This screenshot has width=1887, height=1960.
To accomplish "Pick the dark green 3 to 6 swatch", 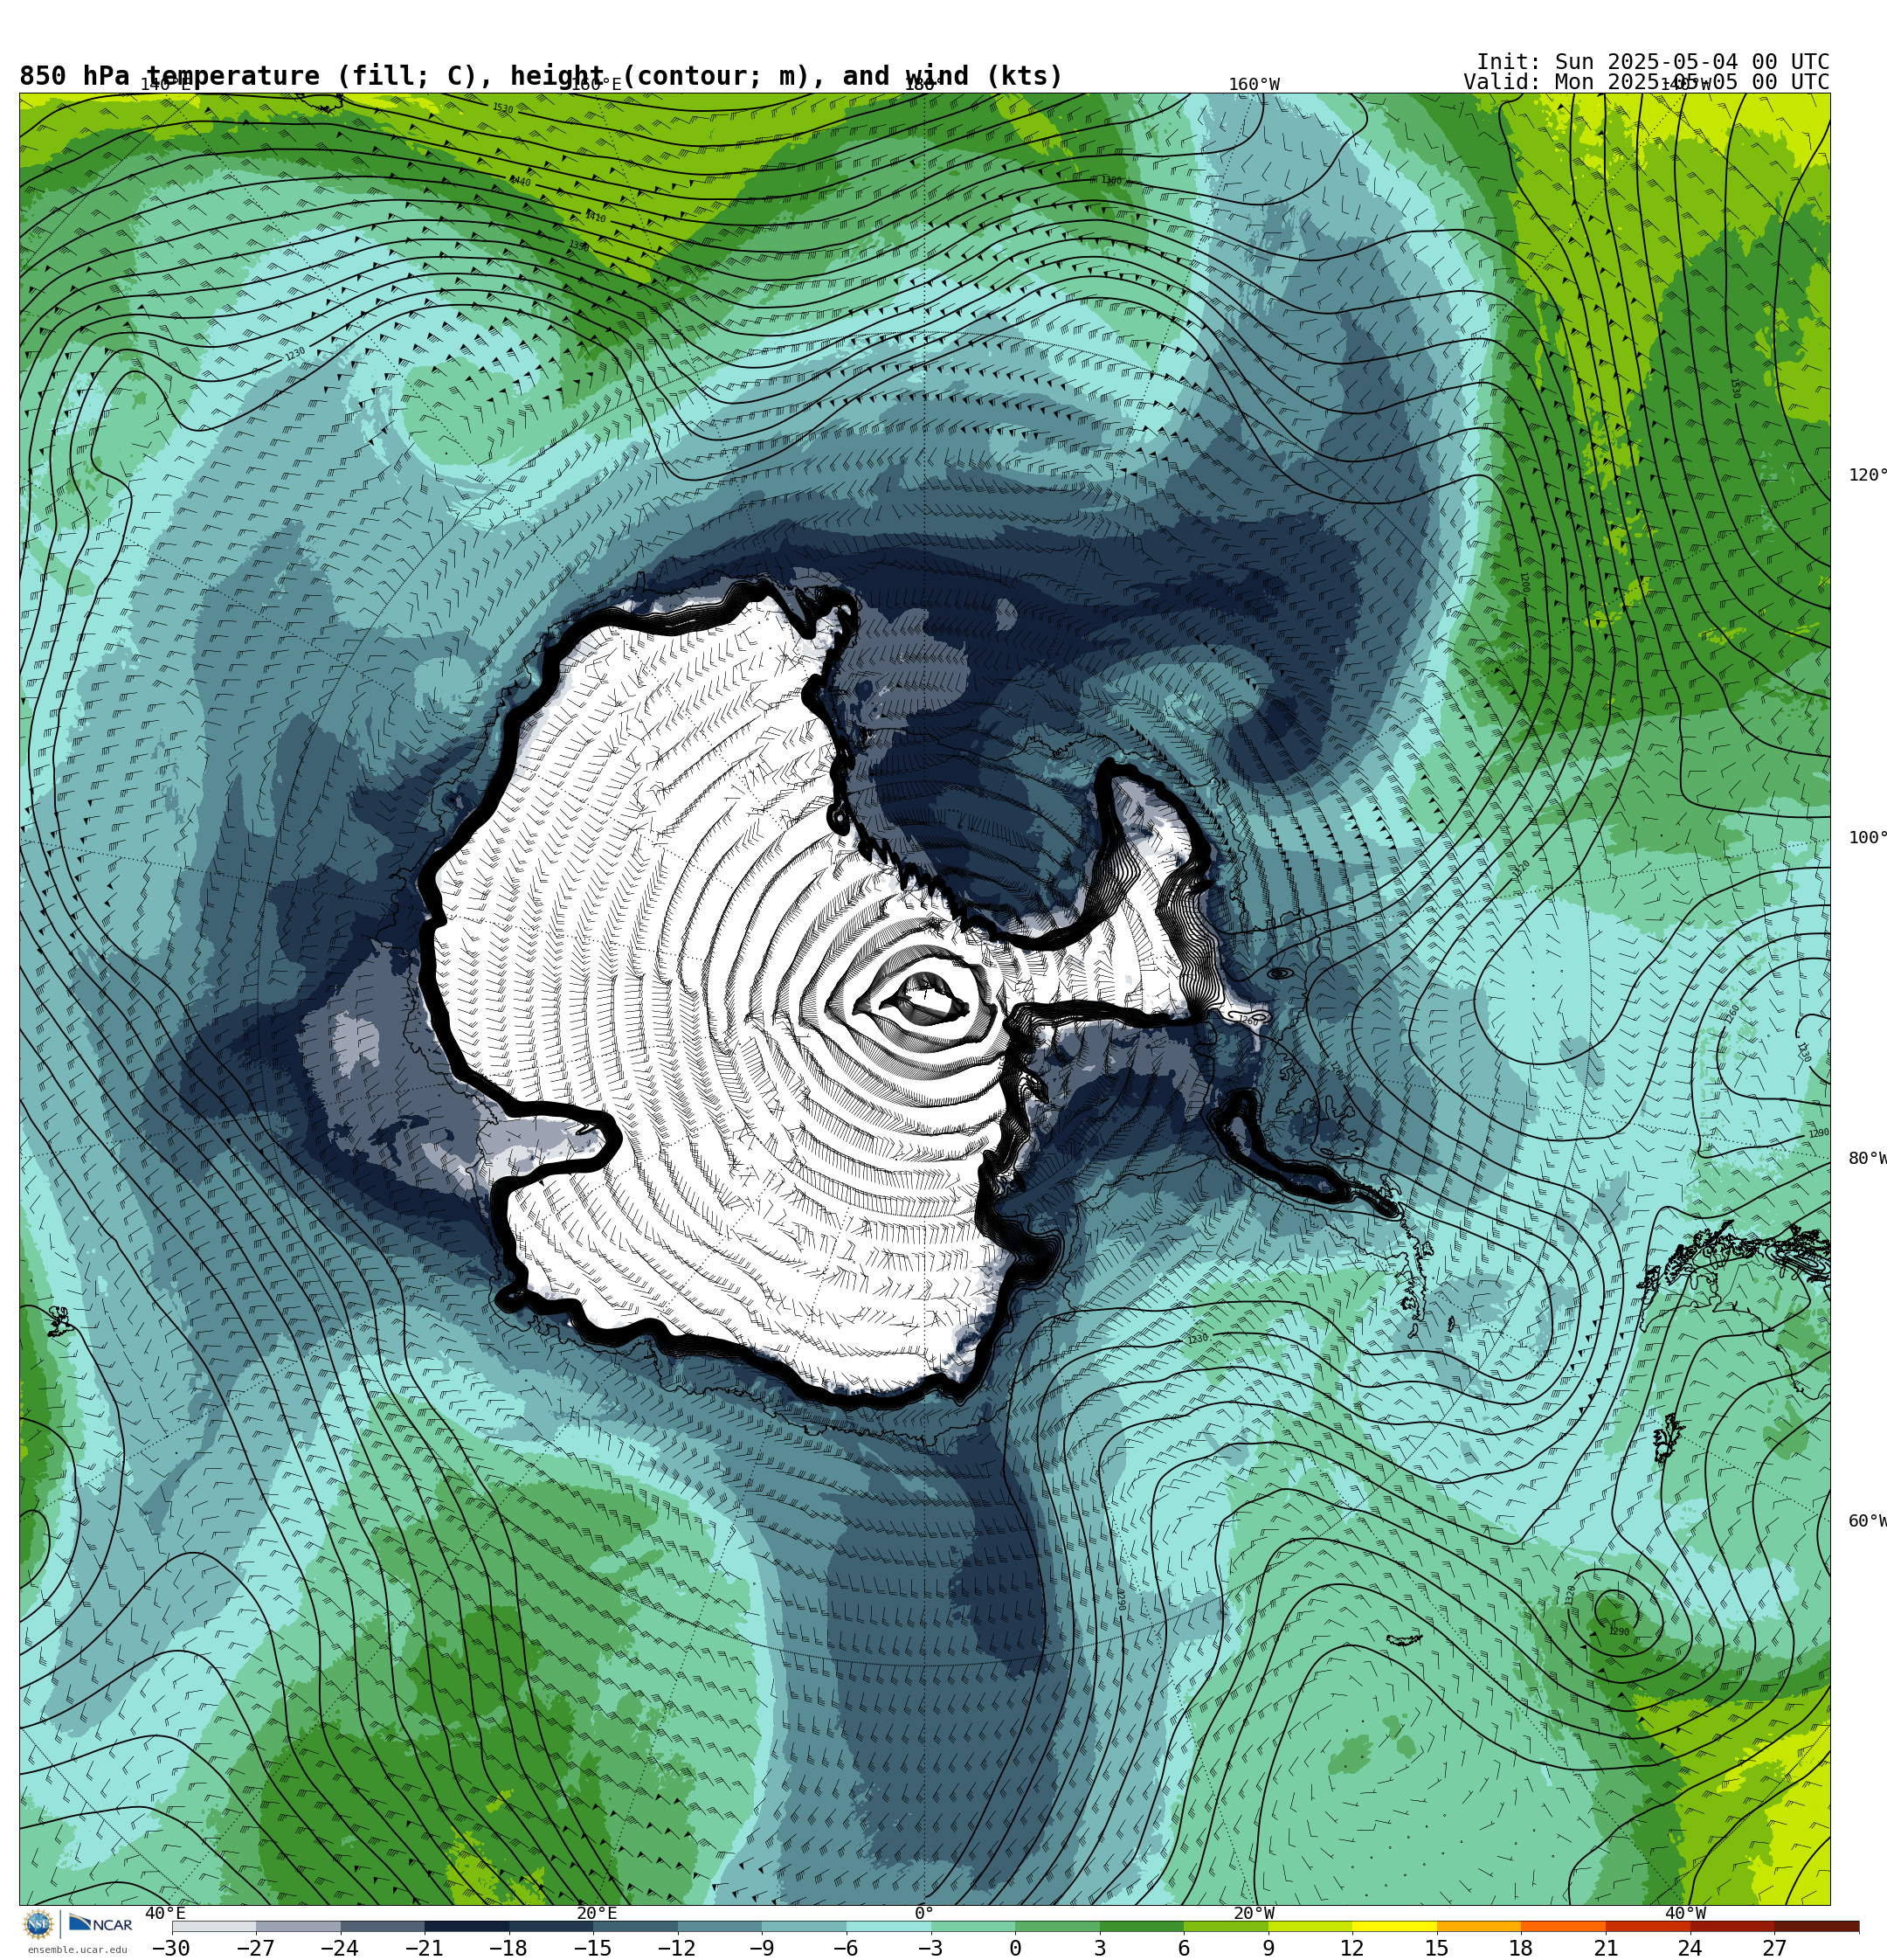I will click(1142, 1926).
